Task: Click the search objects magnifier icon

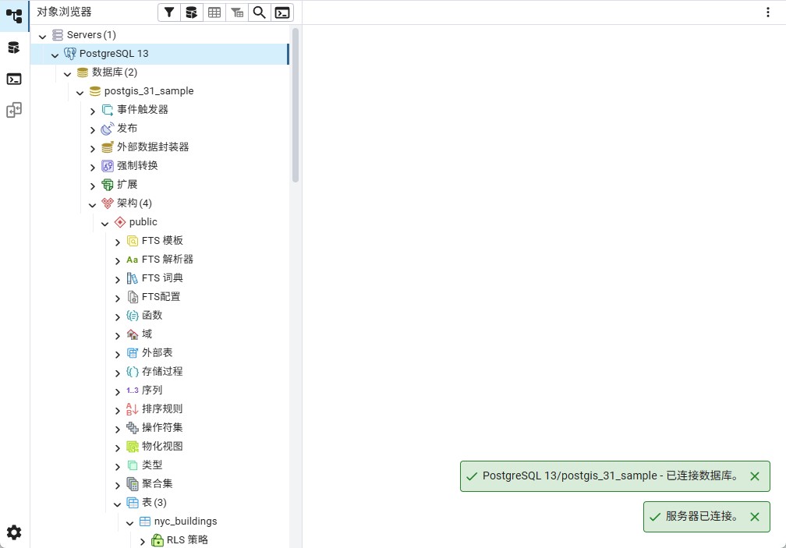Action: [259, 12]
